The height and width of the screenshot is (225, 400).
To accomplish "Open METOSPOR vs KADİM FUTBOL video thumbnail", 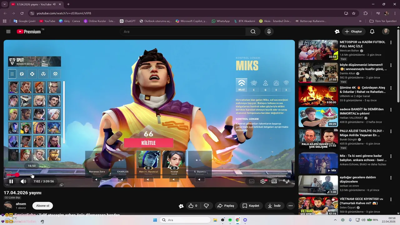I will click(318, 50).
